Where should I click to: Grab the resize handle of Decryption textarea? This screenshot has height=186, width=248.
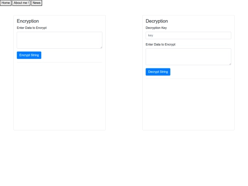(x=230, y=64)
